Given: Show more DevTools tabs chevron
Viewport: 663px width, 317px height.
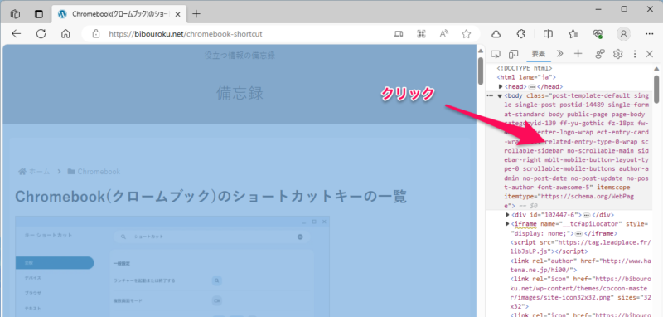Looking at the screenshot, I should (560, 54).
